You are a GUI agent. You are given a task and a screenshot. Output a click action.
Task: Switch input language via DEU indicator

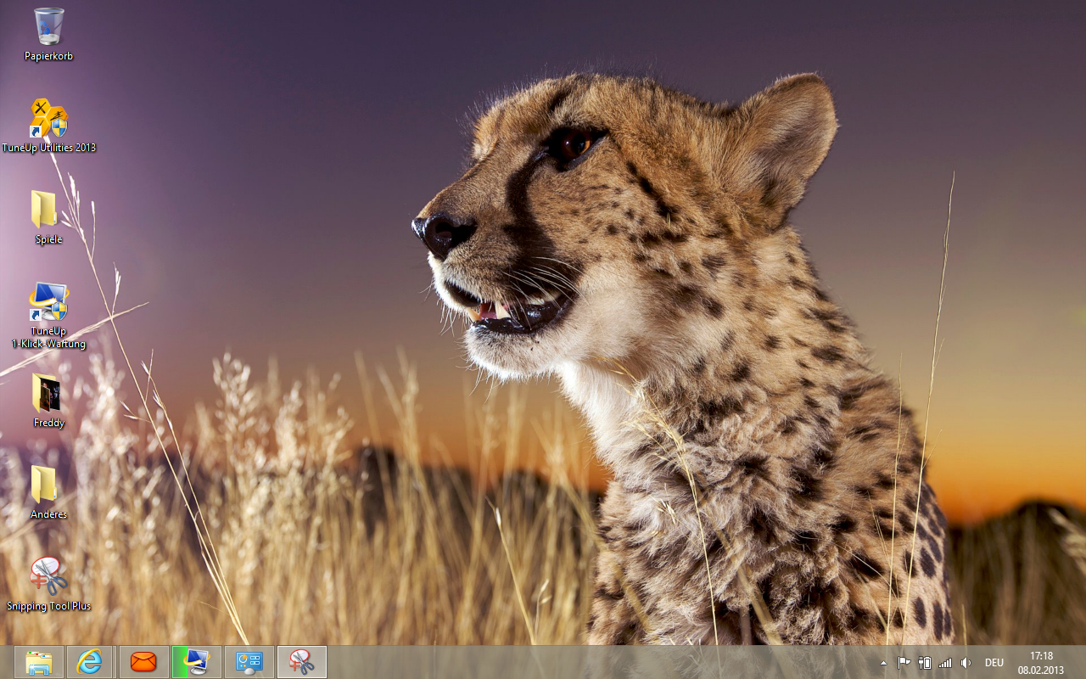(994, 663)
